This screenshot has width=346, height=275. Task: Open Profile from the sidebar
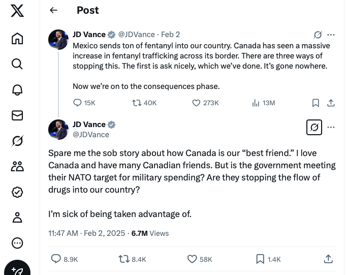17,218
